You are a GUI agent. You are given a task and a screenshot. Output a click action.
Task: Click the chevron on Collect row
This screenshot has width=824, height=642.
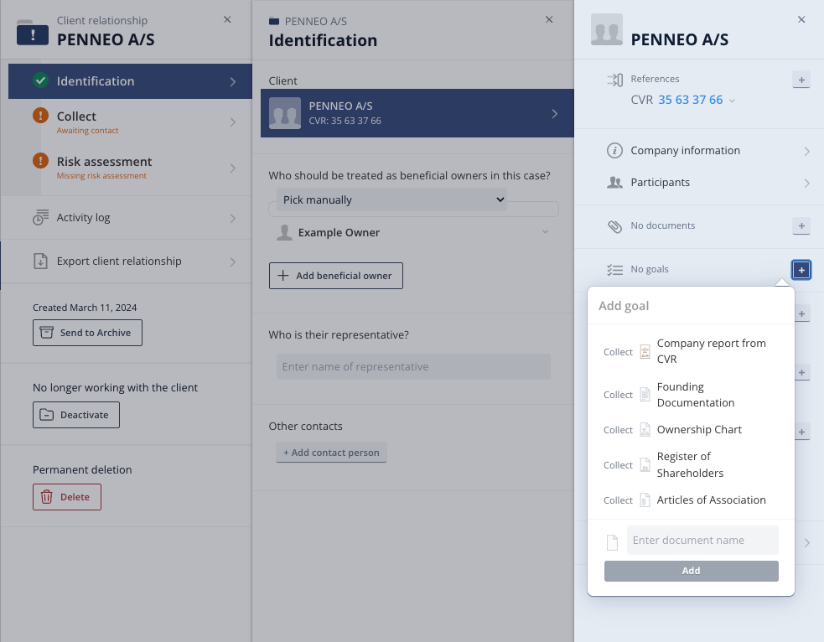tap(233, 122)
